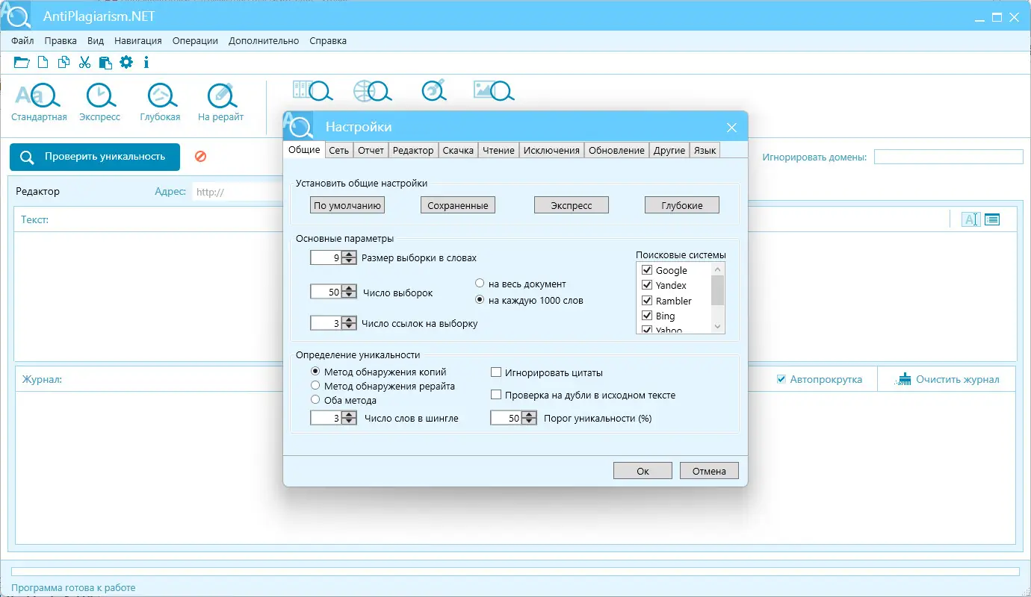
Task: Select the Rewrite check (На рерайт)
Action: click(220, 102)
